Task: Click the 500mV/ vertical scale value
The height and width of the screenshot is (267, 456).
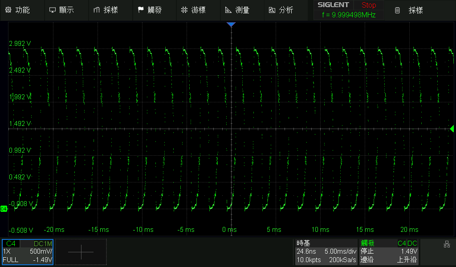Action: (x=41, y=251)
